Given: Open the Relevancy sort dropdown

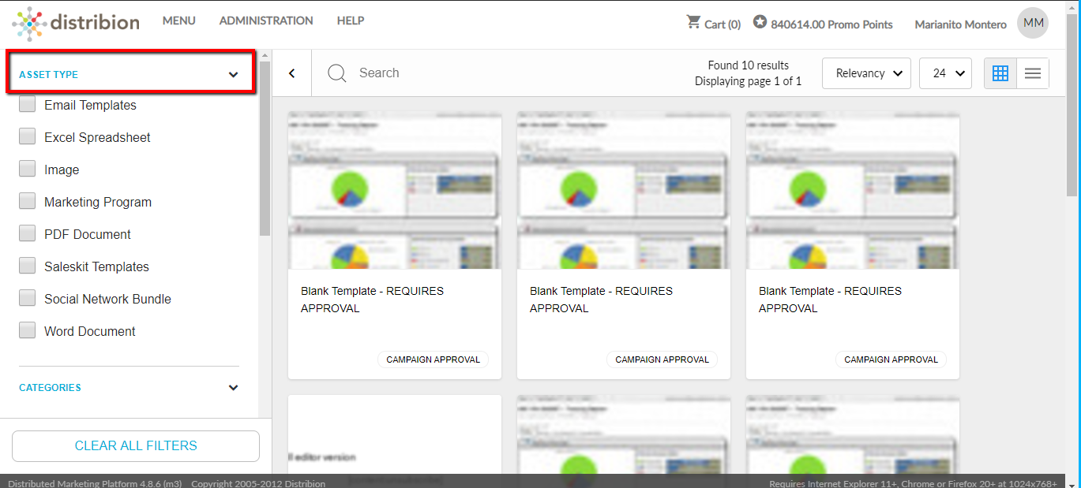Looking at the screenshot, I should 866,73.
